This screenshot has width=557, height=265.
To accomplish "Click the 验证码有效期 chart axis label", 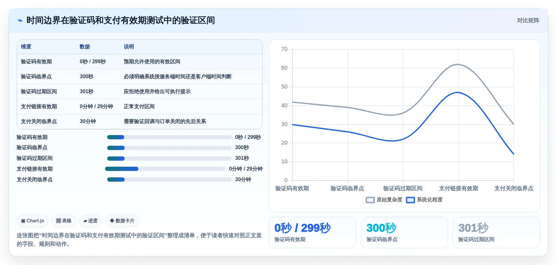I will pos(292,188).
